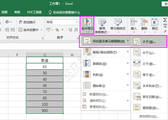Apply percent style with % button
The image size is (168, 120).
click(57, 30)
